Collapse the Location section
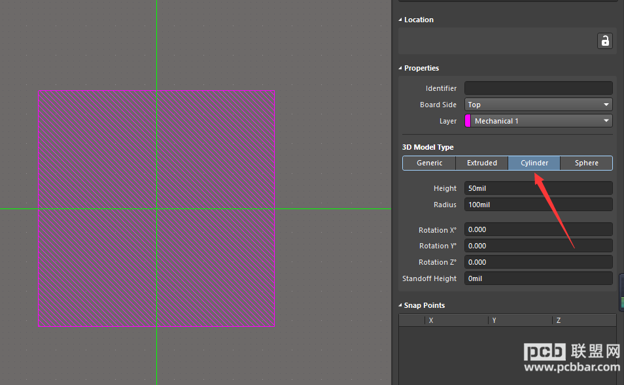 click(400, 20)
